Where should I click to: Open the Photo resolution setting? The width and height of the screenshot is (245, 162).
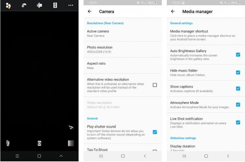pos(123,49)
